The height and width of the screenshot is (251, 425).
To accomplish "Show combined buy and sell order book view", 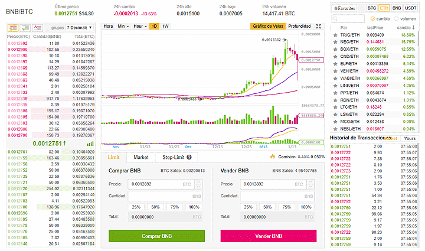I will tap(13, 28).
